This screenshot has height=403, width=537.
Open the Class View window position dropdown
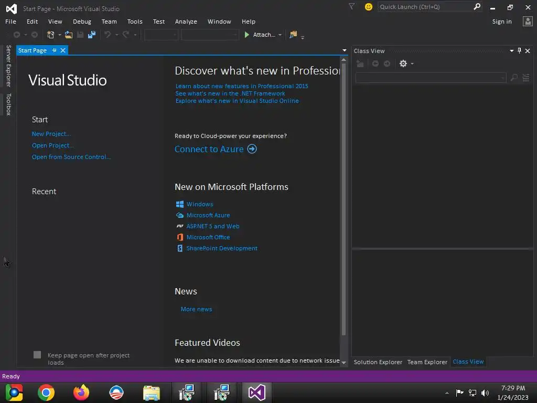point(512,51)
